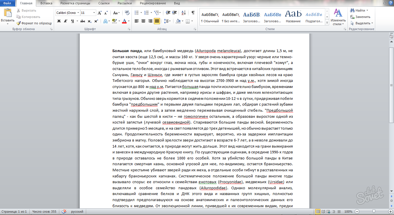The width and height of the screenshot is (394, 215).
Task: Switch to the Рассылки tab
Action: (125, 3)
